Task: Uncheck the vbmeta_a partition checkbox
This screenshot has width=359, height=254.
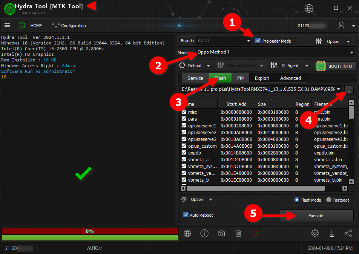Action: click(x=184, y=159)
